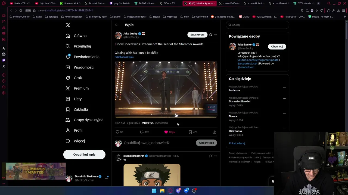Viewport: 348px width, 195px height.
Task: Open options for Hiszpania trend
Action: click(x=284, y=128)
